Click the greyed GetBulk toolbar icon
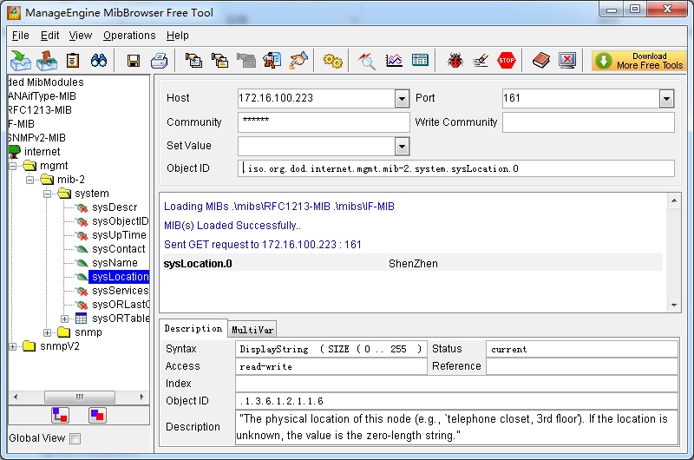 coord(246,61)
